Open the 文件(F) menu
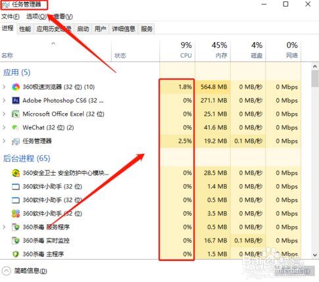 point(11,16)
